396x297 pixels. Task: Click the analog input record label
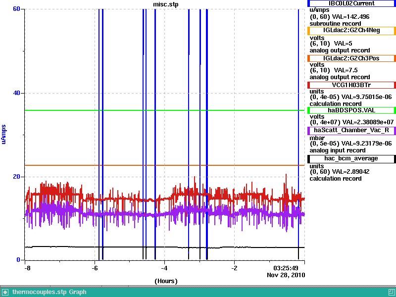tap(338, 150)
